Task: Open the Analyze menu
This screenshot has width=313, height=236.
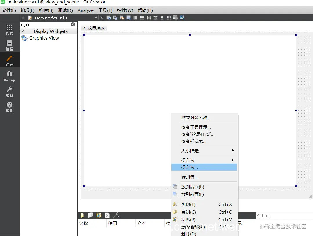Action: coord(86,10)
